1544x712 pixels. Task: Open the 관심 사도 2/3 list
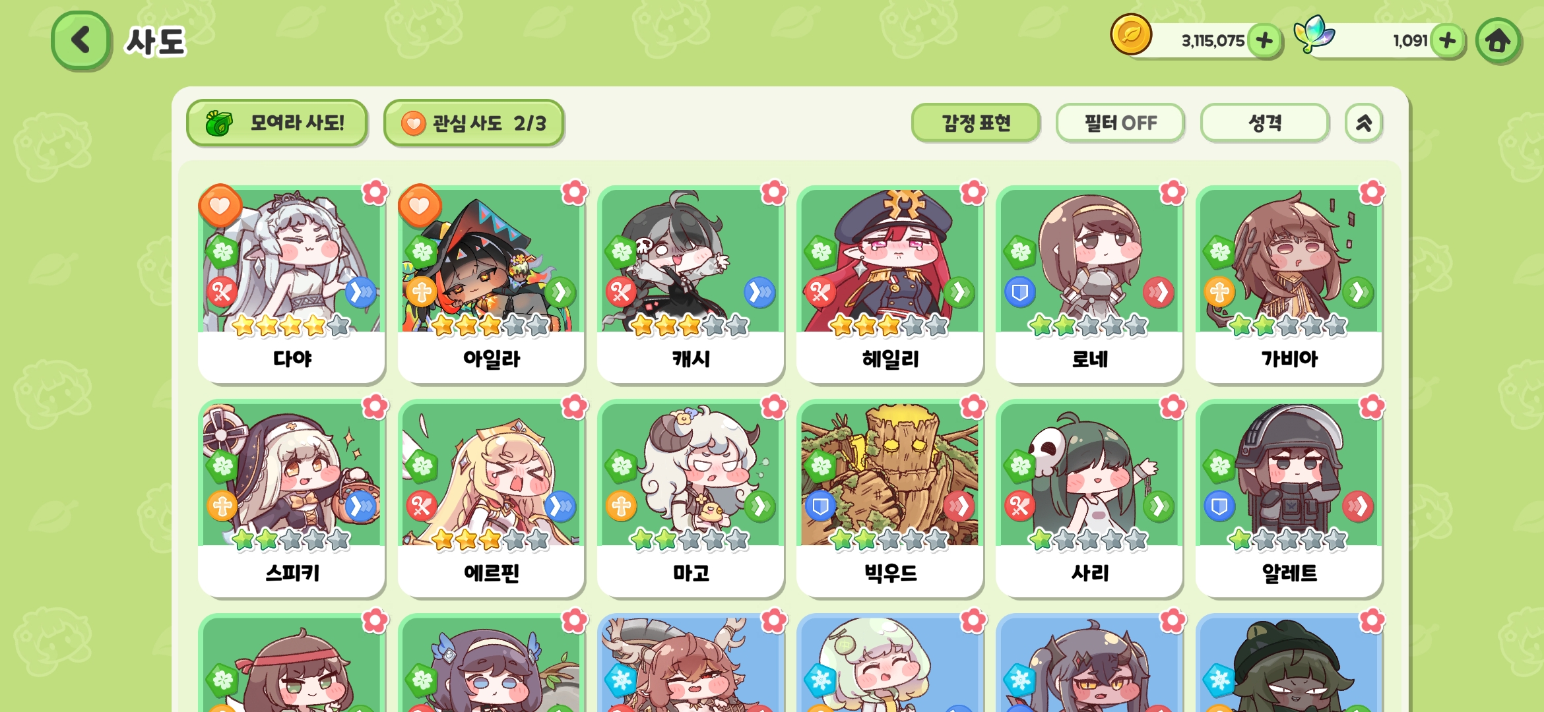pyautogui.click(x=474, y=123)
